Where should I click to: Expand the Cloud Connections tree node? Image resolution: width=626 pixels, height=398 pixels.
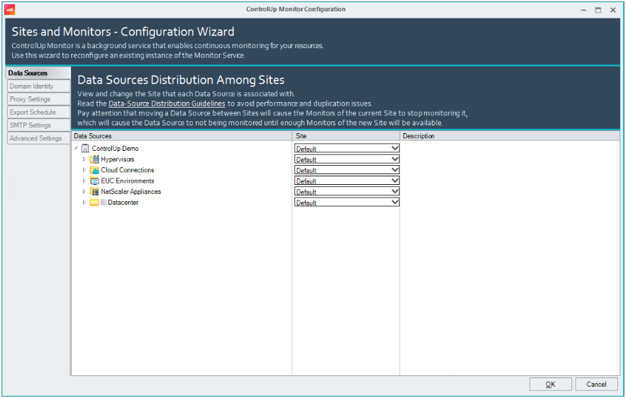coord(84,170)
